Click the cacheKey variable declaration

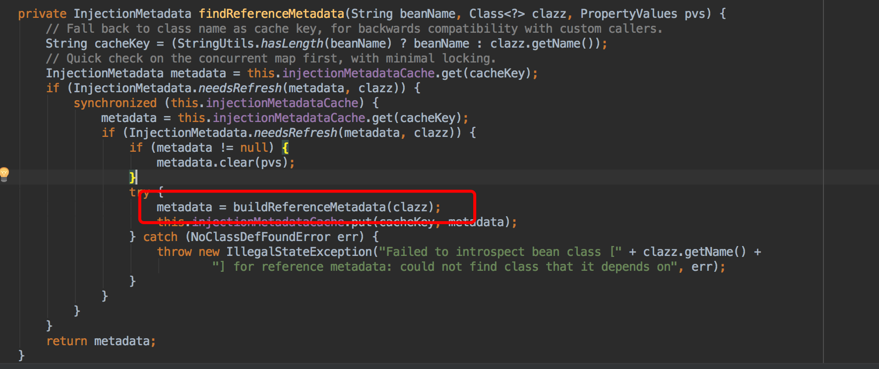[122, 44]
